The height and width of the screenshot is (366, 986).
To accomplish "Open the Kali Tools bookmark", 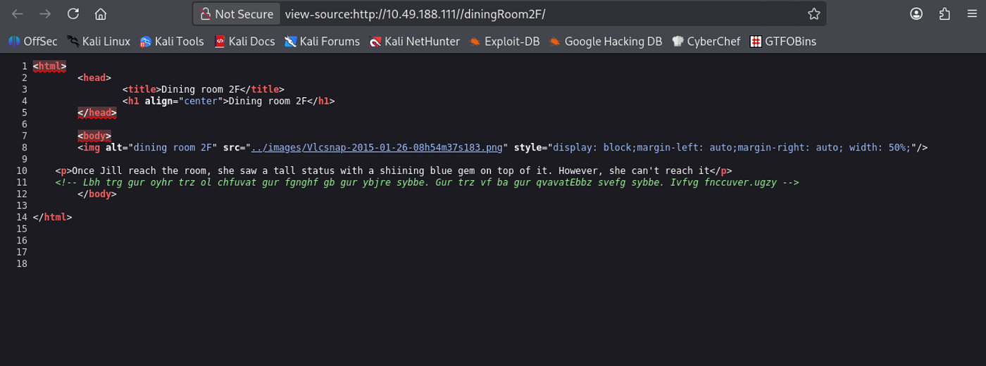I will [172, 42].
